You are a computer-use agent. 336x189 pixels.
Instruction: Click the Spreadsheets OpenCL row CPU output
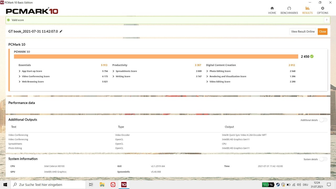click(224, 144)
